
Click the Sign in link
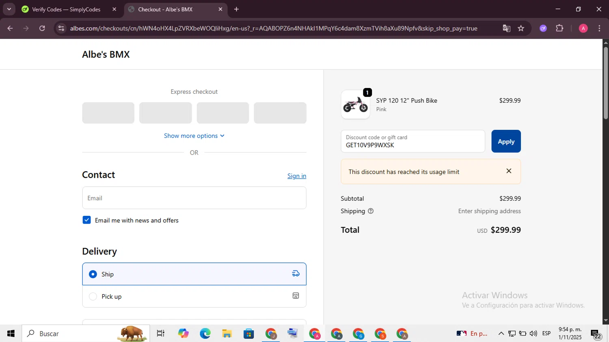297,176
